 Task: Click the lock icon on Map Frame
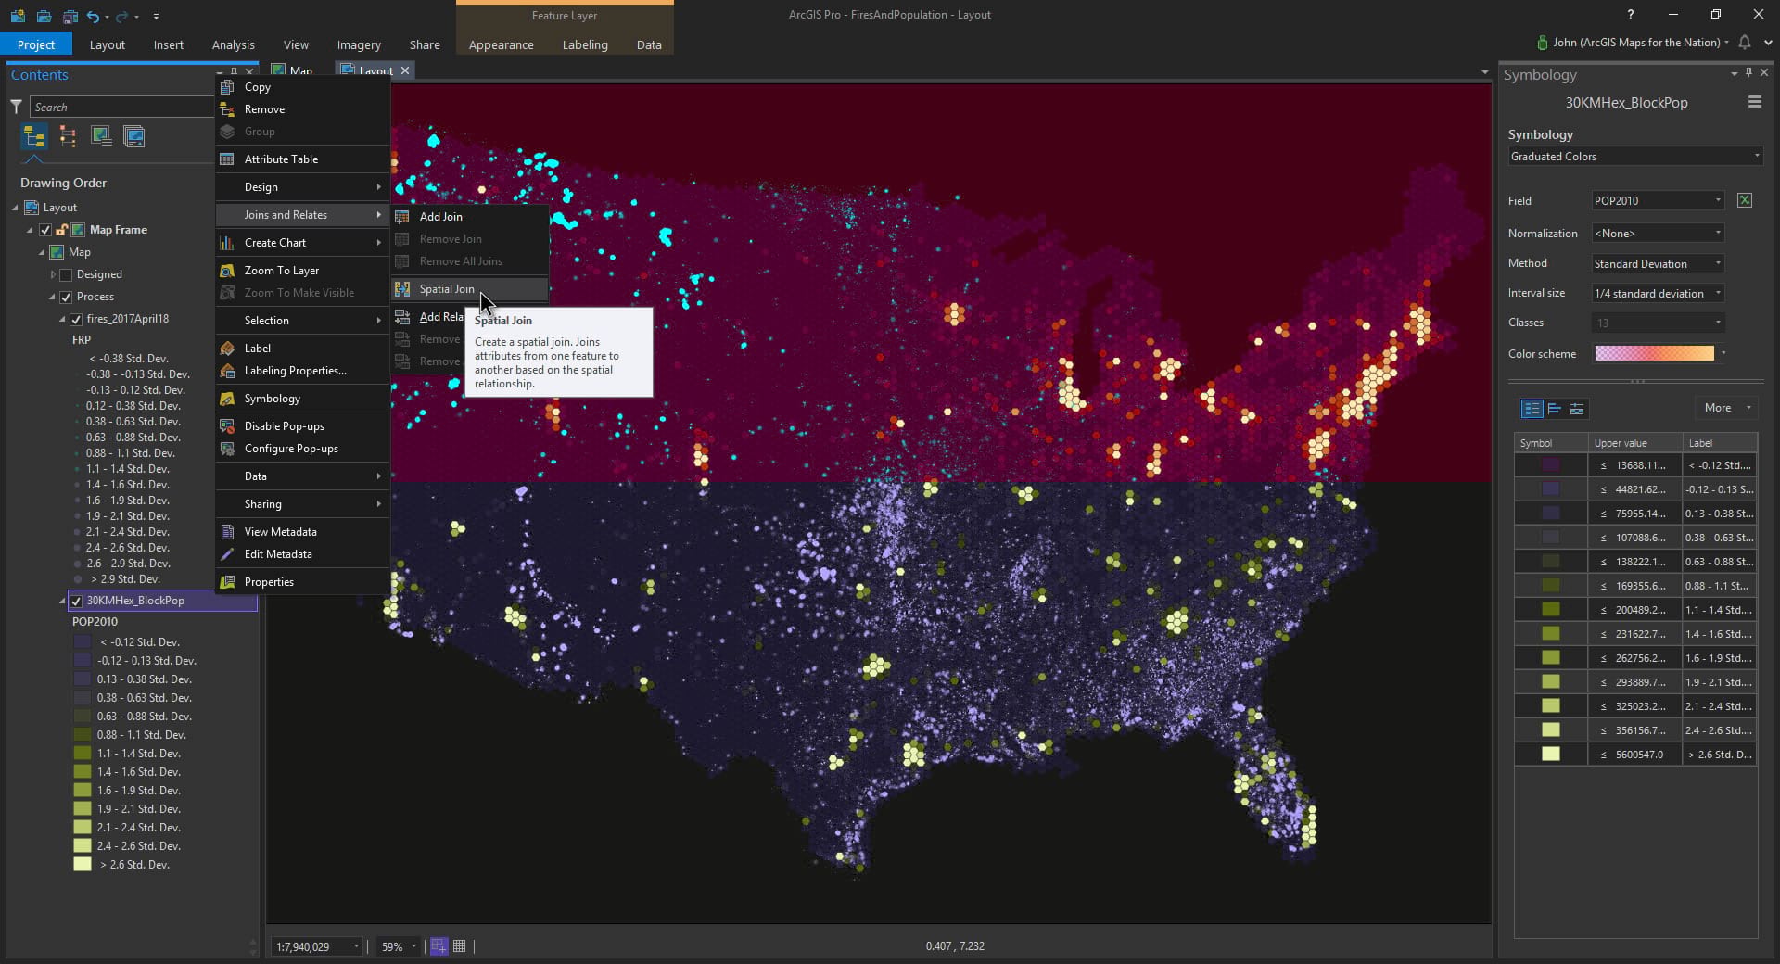(62, 230)
